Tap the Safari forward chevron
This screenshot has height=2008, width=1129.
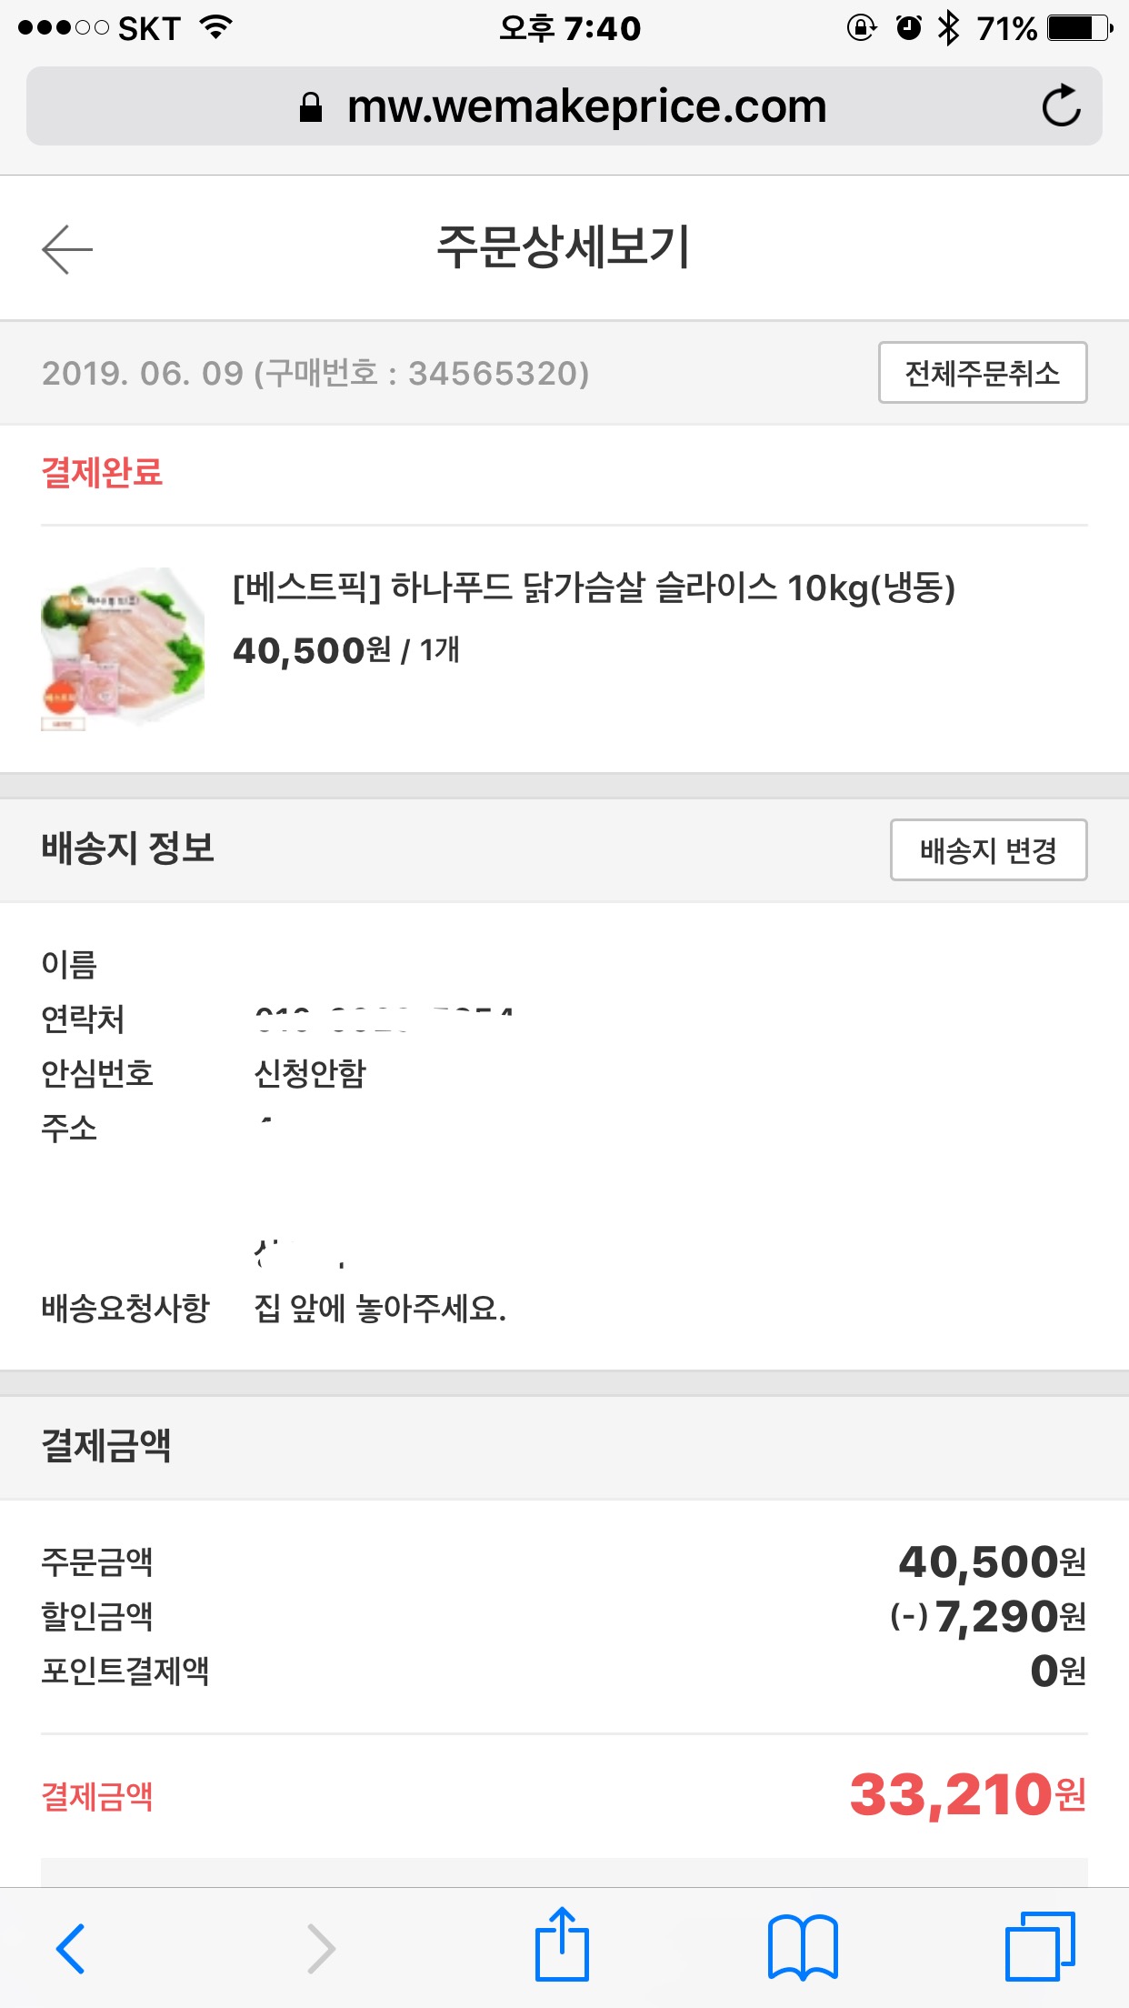(321, 1948)
